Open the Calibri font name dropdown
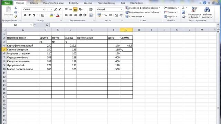Image resolution: width=221 pixels, height=124 pixels. pos(43,9)
